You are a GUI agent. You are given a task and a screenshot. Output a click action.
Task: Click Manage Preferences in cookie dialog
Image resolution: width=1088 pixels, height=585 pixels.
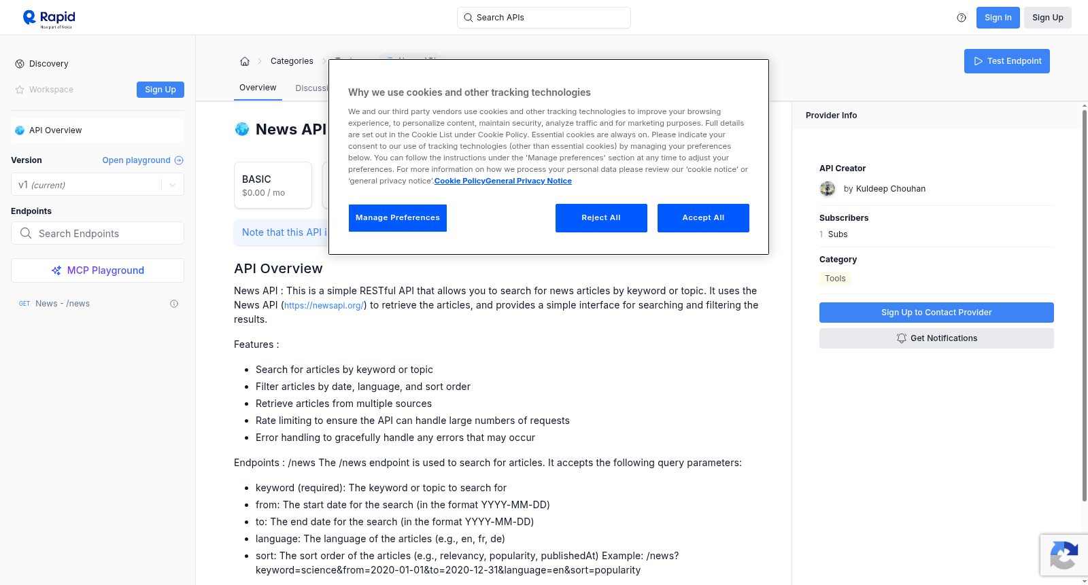[x=398, y=218]
